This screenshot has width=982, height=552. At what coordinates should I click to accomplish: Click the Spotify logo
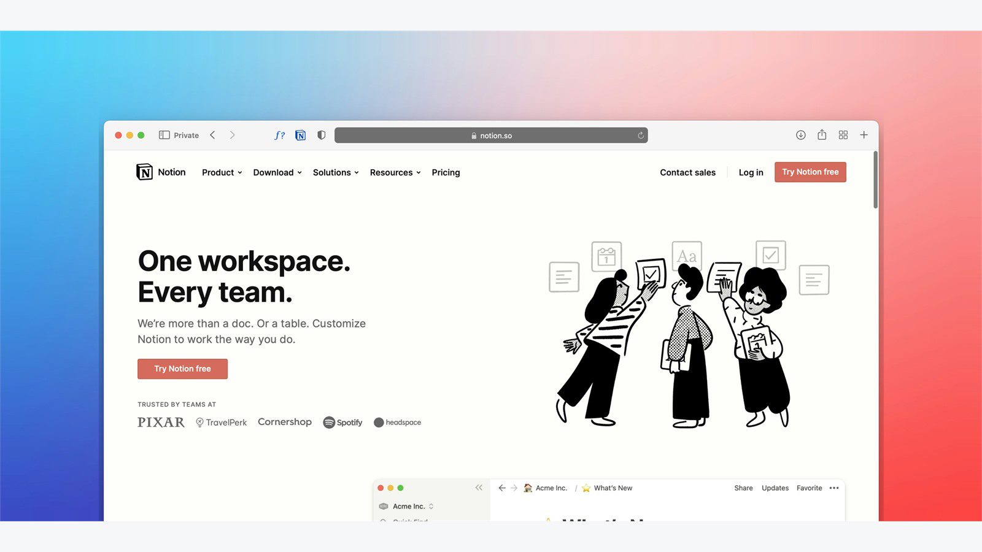[x=342, y=422]
